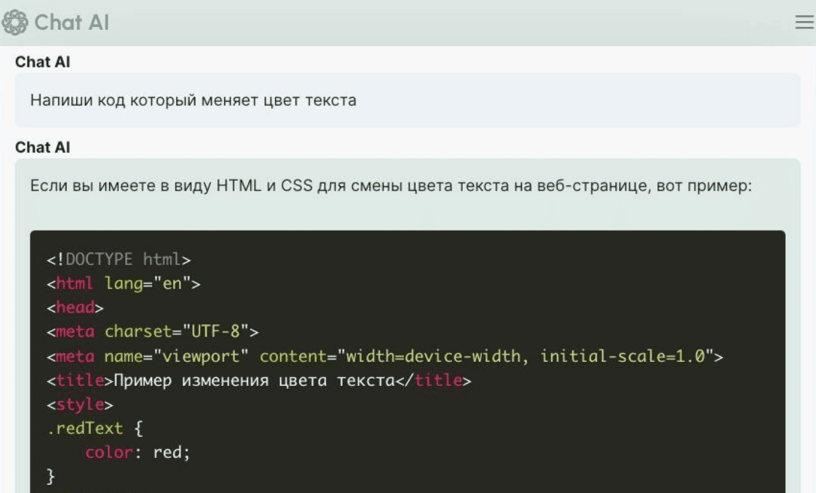Click the opening head tag in the code
This screenshot has width=816, height=493.
pyautogui.click(x=76, y=308)
